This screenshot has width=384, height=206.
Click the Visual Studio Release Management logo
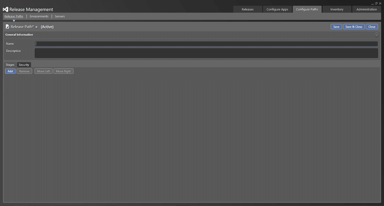(x=5, y=9)
